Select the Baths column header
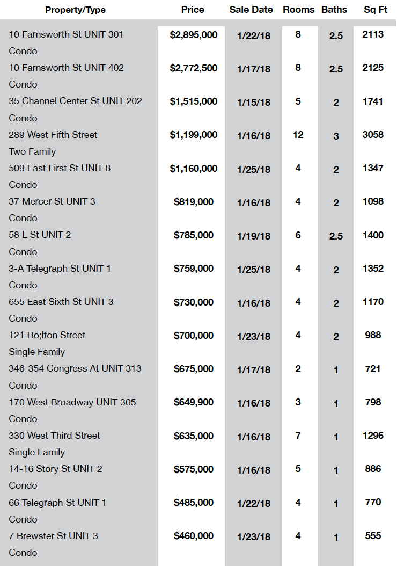This screenshot has height=566, width=397. coord(334,9)
